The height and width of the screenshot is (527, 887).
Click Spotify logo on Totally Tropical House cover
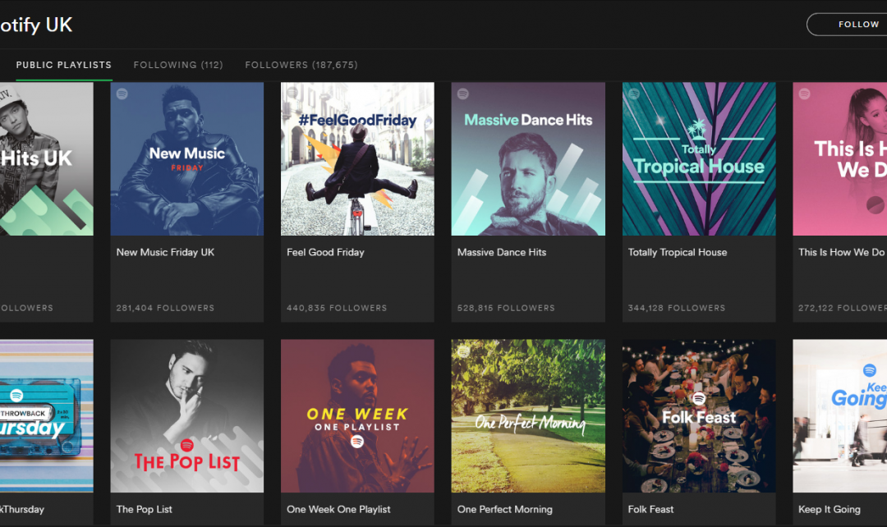click(x=633, y=94)
